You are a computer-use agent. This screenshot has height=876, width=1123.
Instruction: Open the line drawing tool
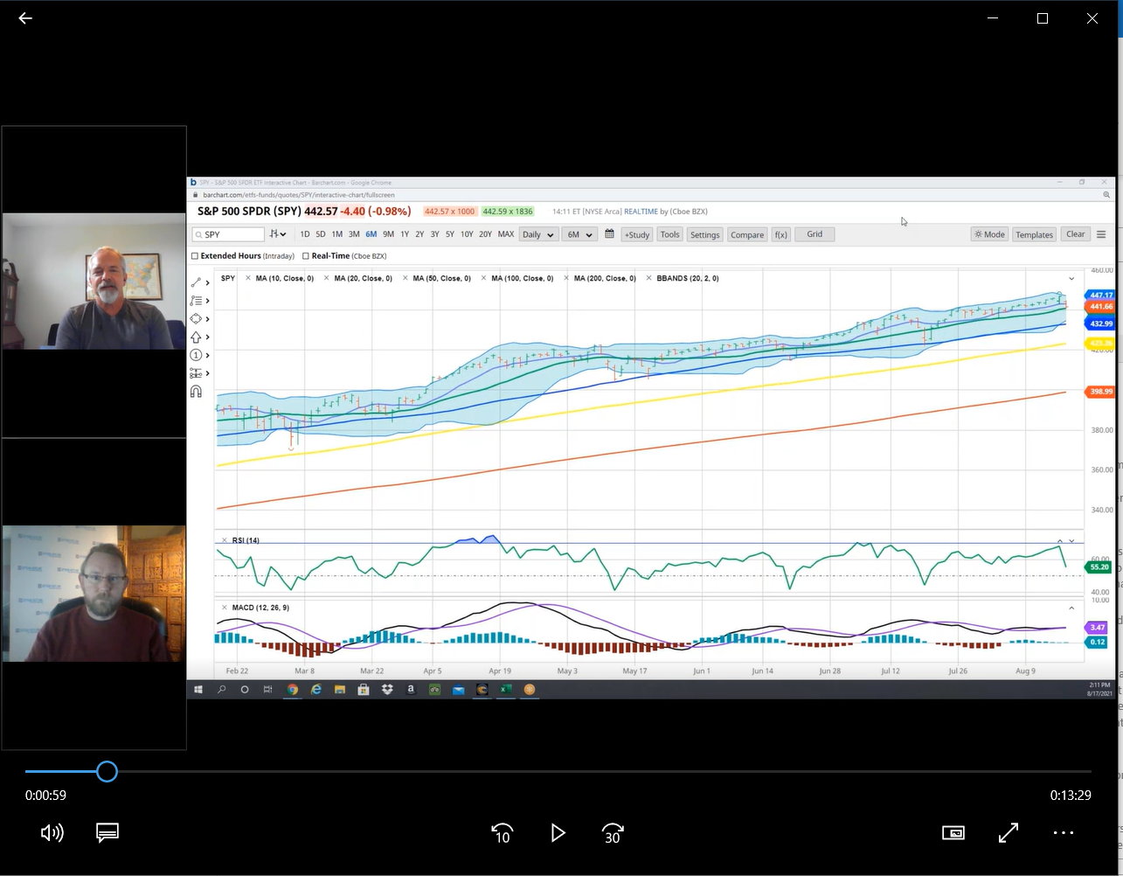click(196, 282)
